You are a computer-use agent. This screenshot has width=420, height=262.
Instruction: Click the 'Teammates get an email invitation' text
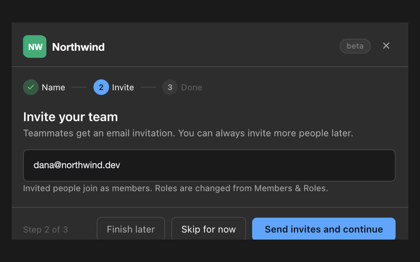[188, 133]
